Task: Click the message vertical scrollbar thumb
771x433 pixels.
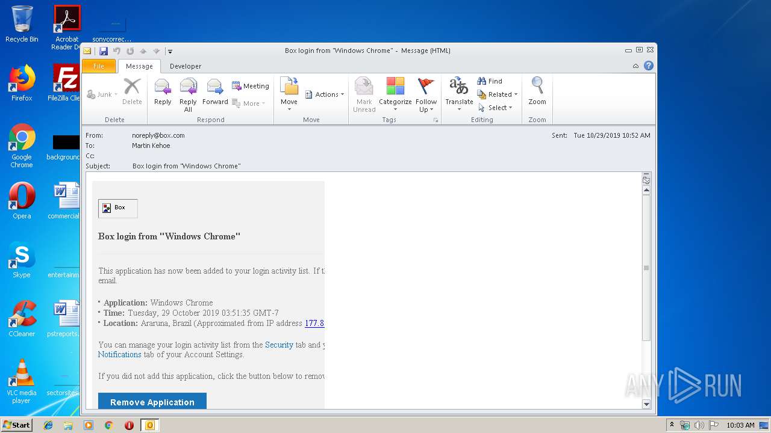Action: tap(646, 268)
